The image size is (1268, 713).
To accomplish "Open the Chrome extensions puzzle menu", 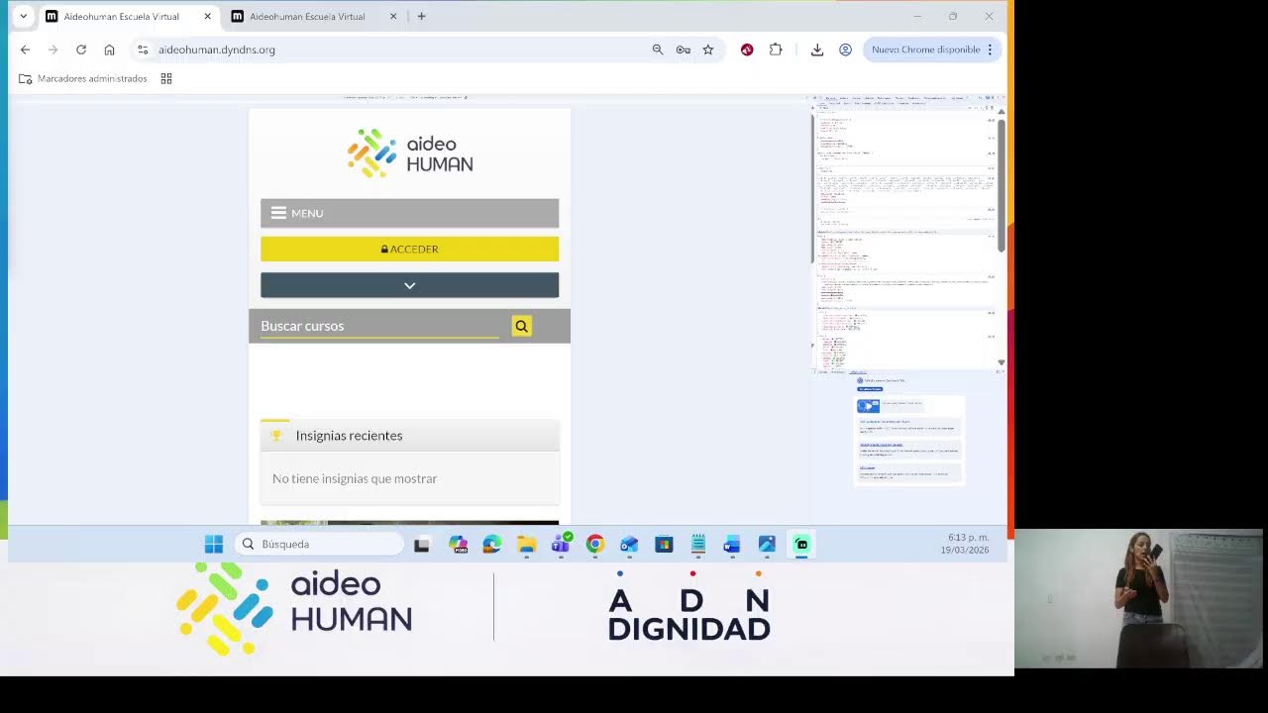I will pos(776,50).
